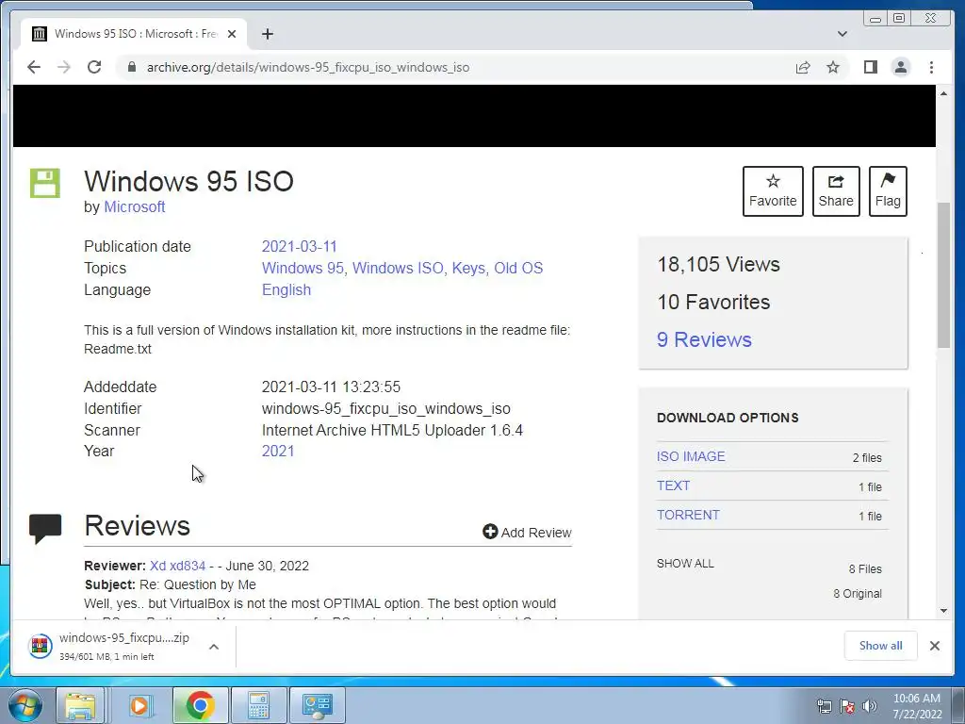Screen dimensions: 965x724
Task: Click the browser Forward arrow
Action: click(64, 67)
